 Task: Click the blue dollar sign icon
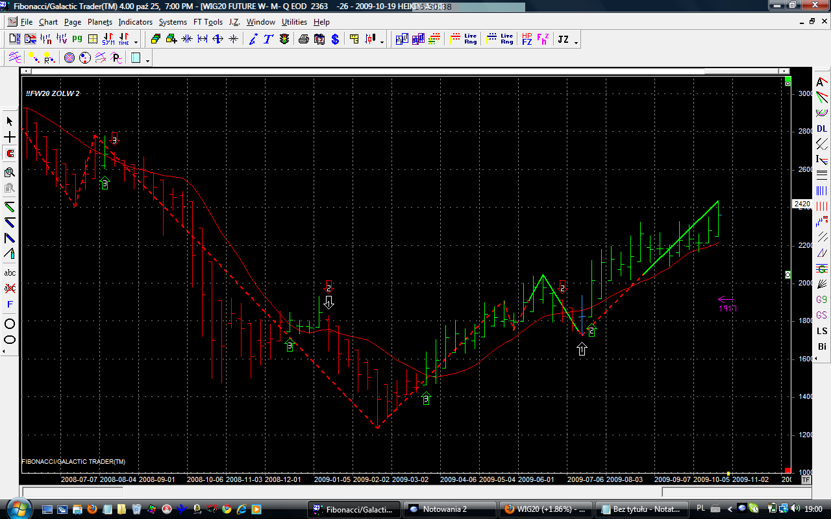click(335, 40)
